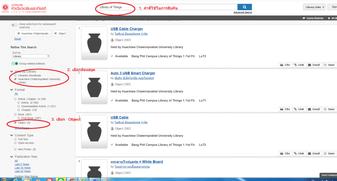
Task: Check the Article, Chapter format checkbox
Action: coord(15,99)
